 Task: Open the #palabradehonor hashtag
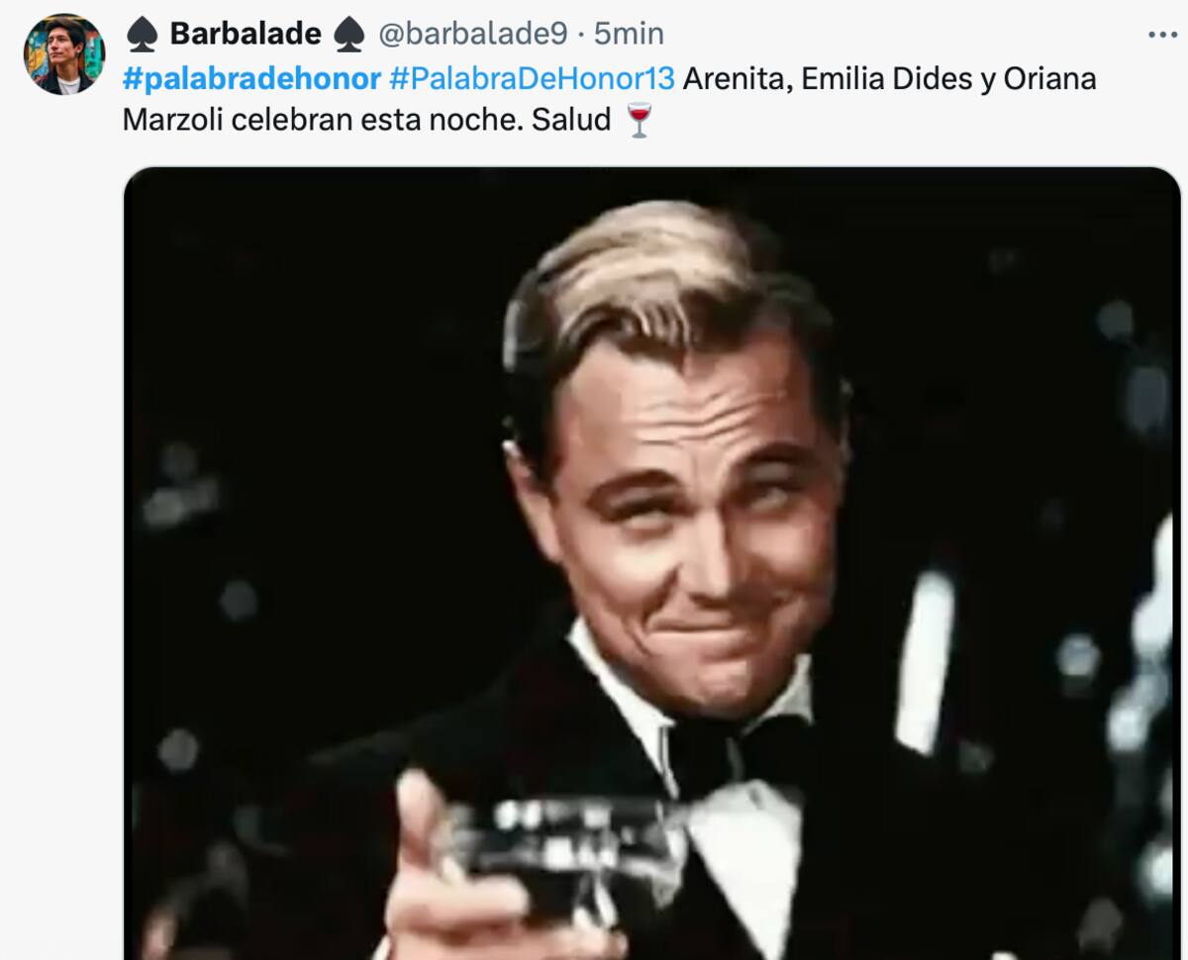(251, 78)
